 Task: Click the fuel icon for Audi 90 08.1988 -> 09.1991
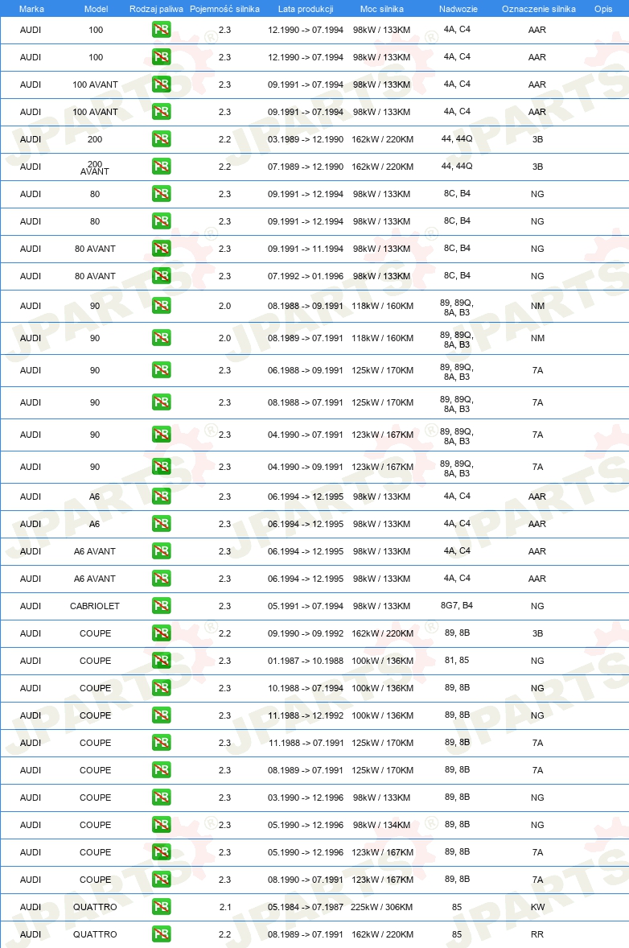[162, 306]
